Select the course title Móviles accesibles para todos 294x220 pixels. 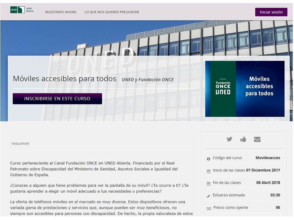[x=65, y=79]
